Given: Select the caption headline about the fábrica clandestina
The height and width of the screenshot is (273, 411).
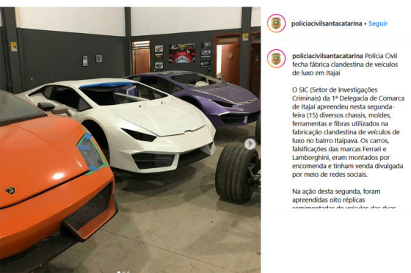Looking at the screenshot, I should click(x=345, y=64).
